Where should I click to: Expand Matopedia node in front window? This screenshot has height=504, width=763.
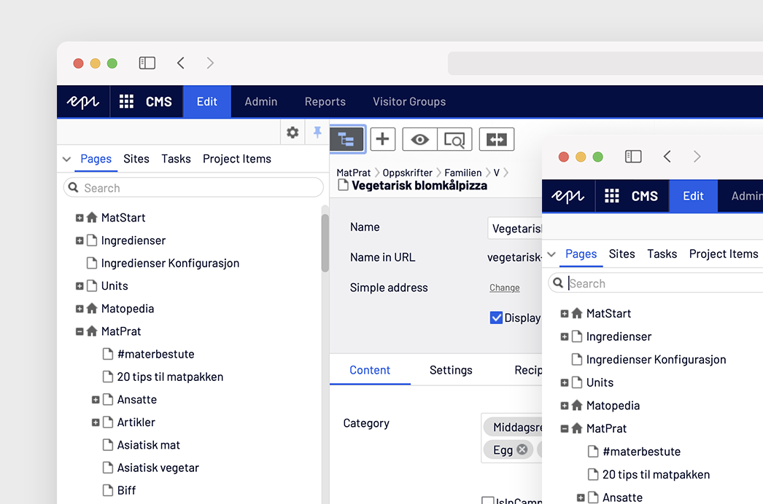(x=565, y=406)
